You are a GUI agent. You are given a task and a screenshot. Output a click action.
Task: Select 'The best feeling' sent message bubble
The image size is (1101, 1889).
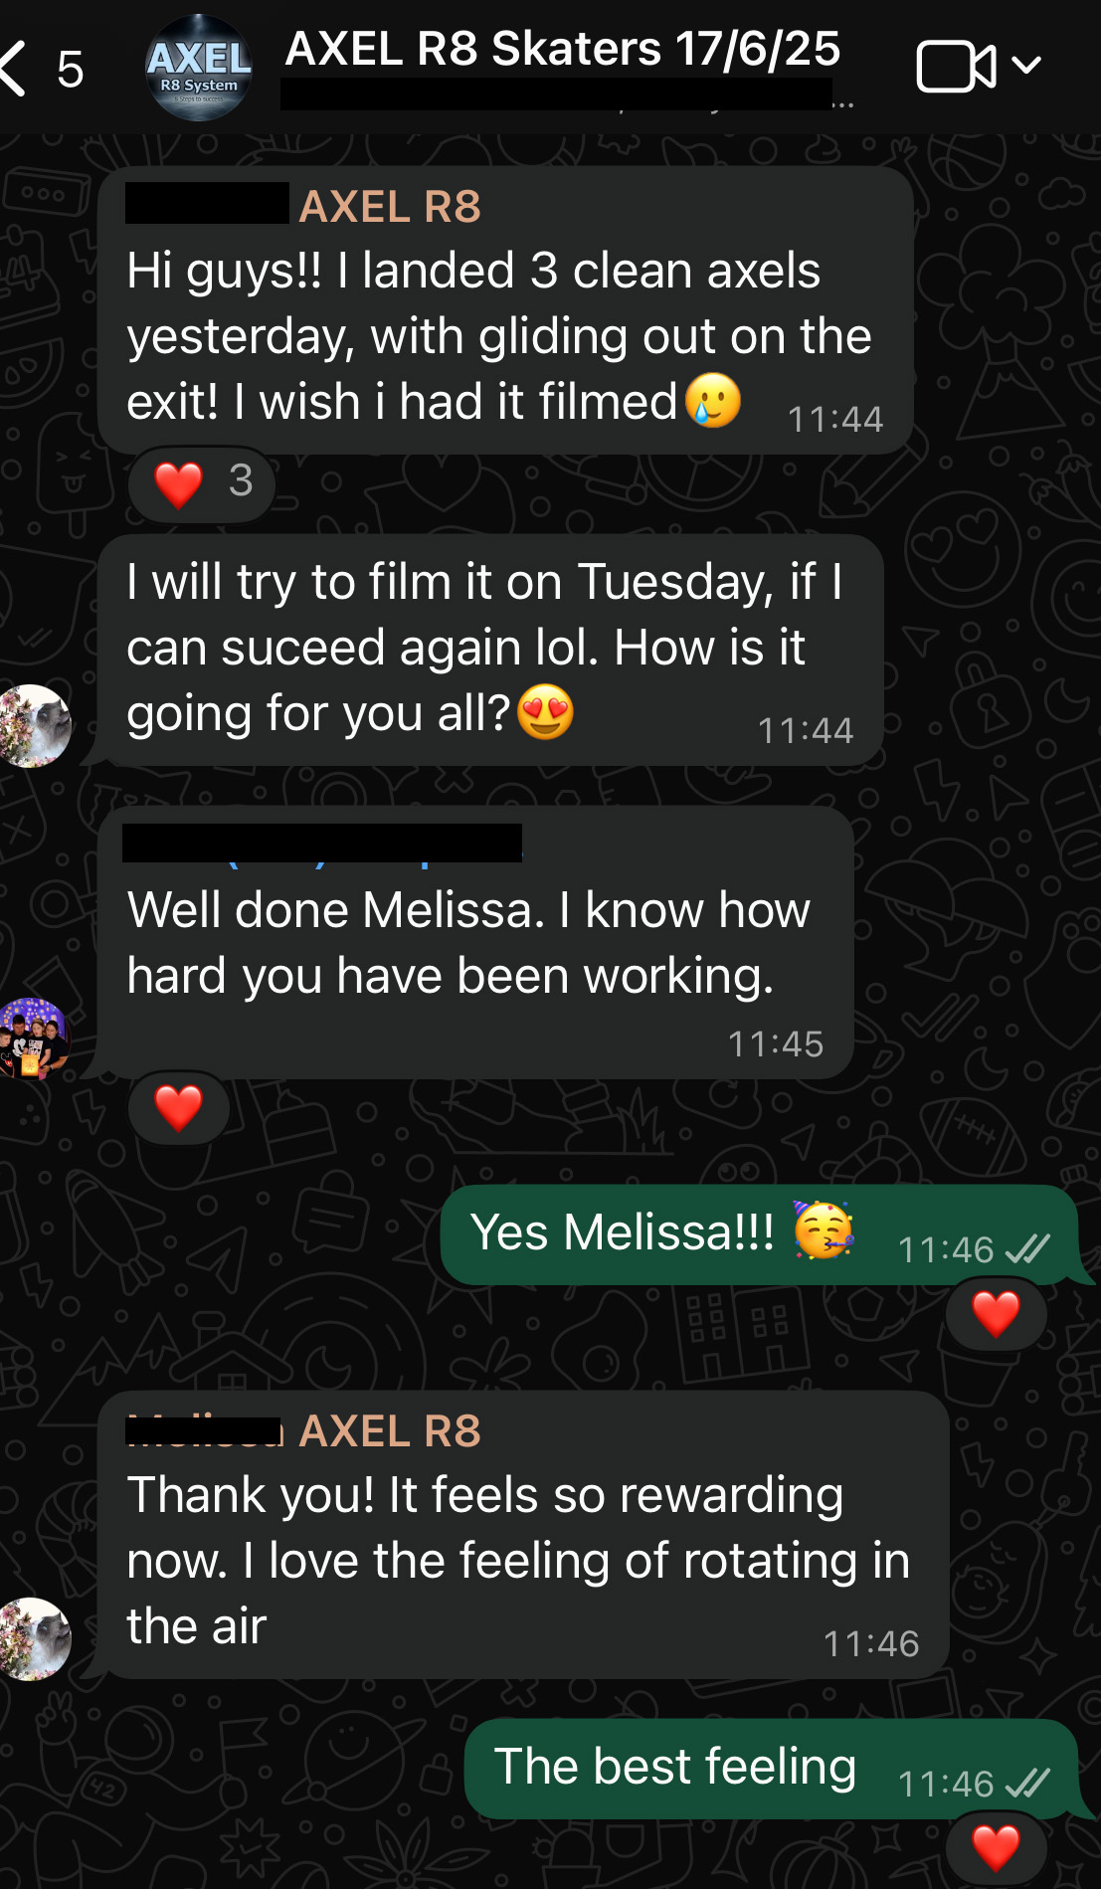click(x=676, y=1768)
